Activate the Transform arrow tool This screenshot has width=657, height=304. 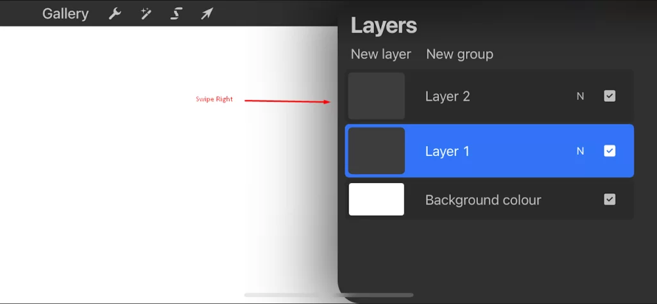207,14
